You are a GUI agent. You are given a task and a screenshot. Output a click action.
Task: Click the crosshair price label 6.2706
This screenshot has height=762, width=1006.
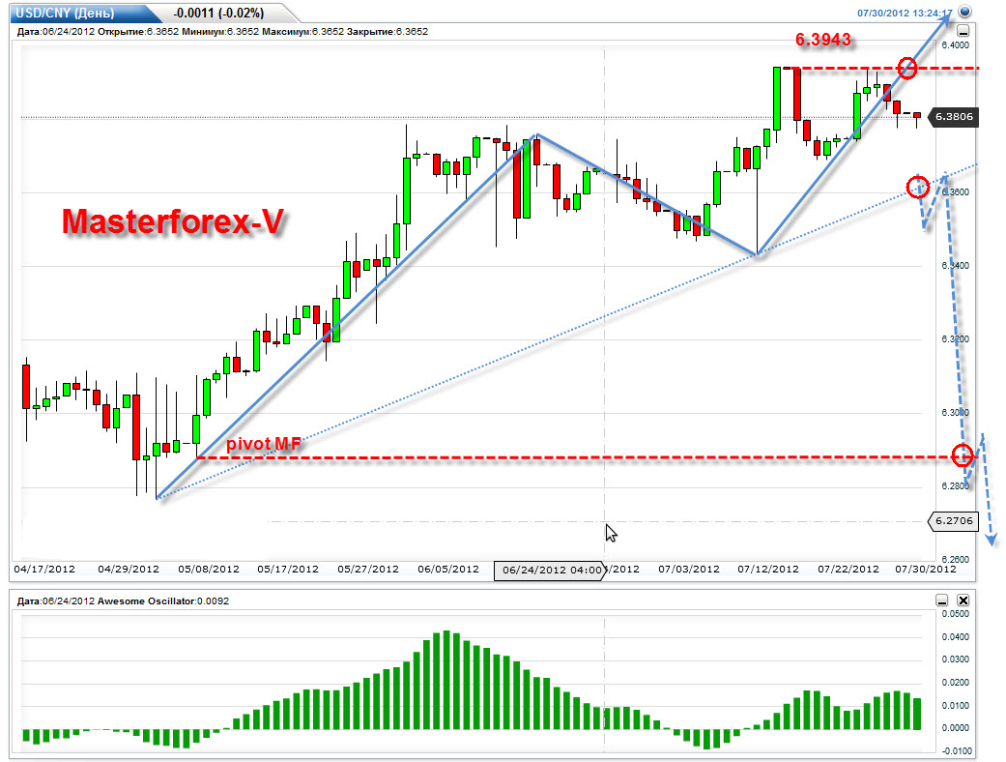tap(954, 520)
